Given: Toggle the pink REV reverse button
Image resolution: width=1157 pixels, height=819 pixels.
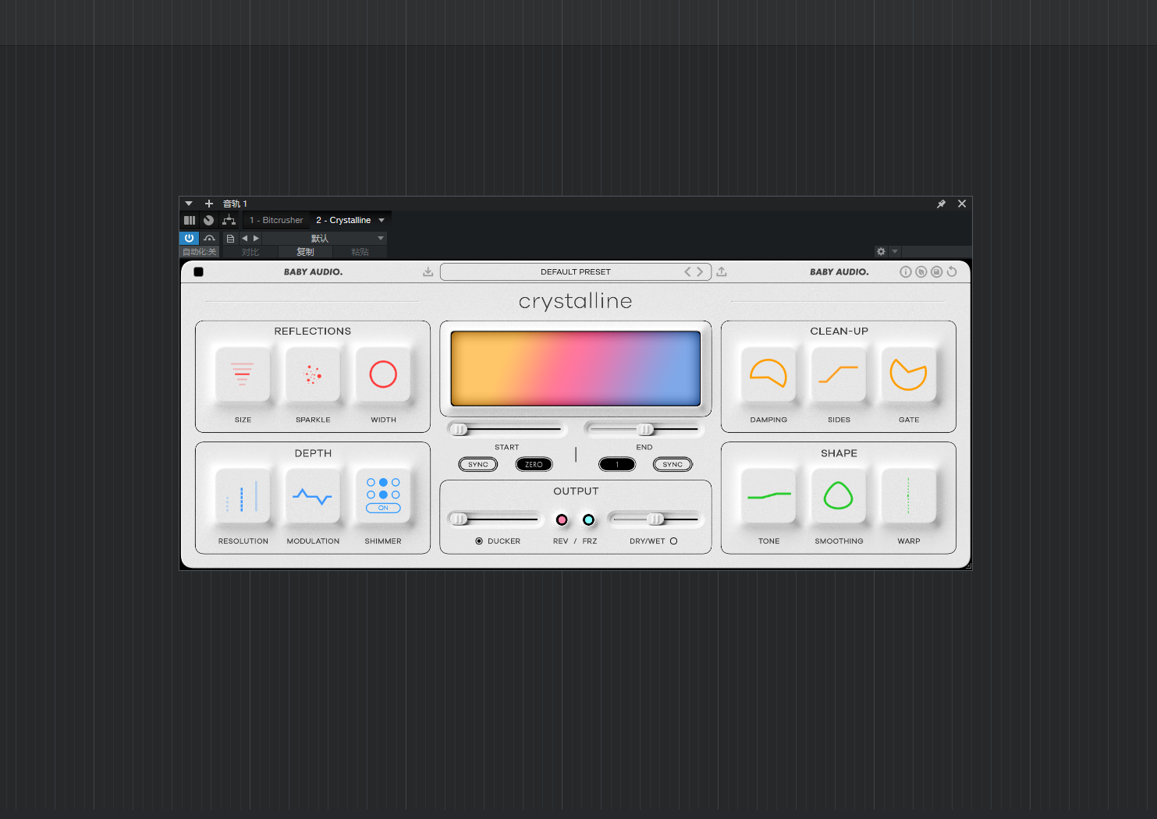Looking at the screenshot, I should pos(562,519).
